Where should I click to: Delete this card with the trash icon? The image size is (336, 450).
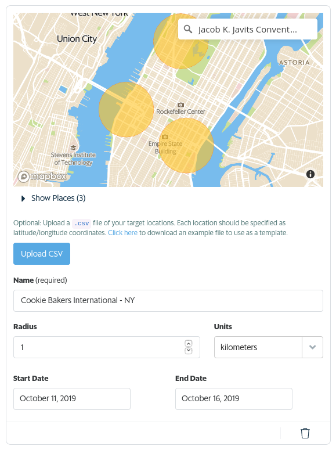click(x=305, y=433)
